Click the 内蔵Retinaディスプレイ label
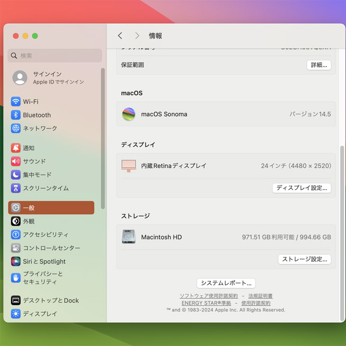The image size is (346, 346). (x=174, y=166)
